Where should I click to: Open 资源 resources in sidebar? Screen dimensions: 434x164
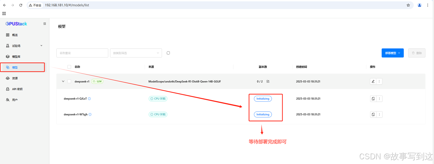(x=24, y=78)
